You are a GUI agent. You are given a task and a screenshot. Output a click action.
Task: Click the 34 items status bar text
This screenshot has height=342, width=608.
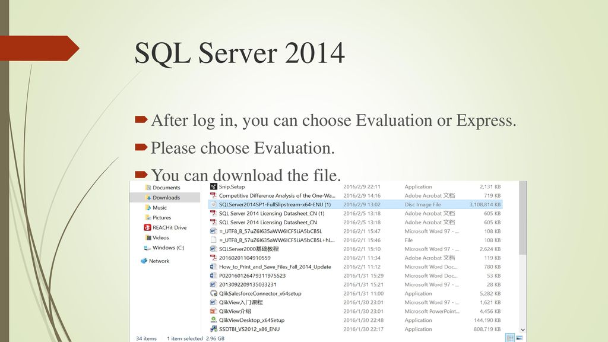coord(146,338)
